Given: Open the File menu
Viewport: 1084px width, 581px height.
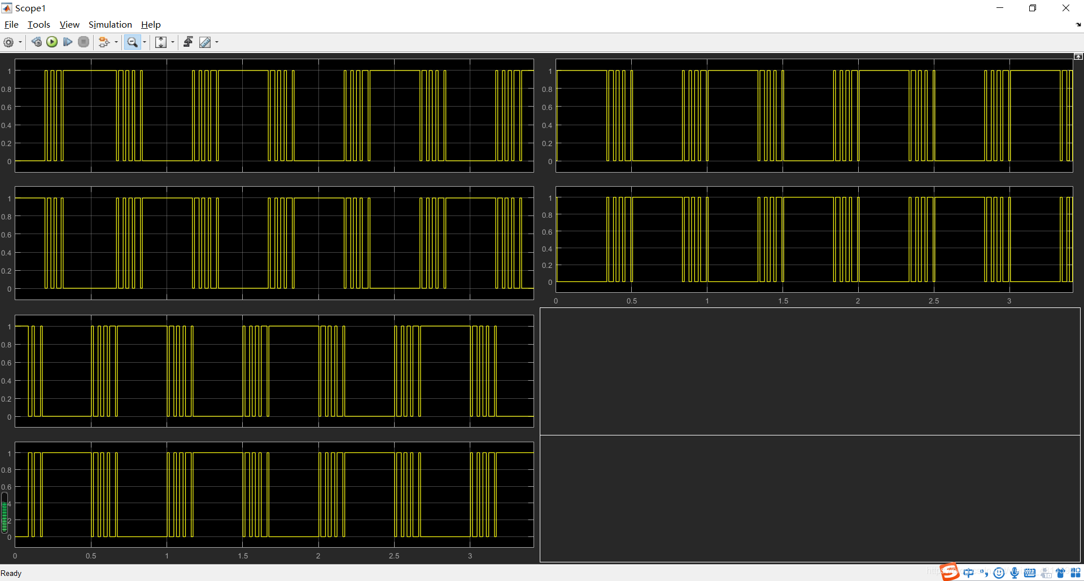Looking at the screenshot, I should pyautogui.click(x=11, y=24).
